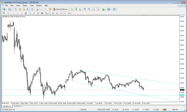Select the Equidistant Channel tool

(26, 13)
